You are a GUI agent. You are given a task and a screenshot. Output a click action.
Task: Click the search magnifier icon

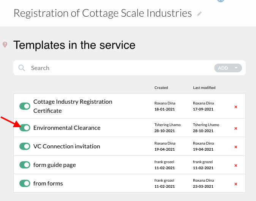(22, 68)
